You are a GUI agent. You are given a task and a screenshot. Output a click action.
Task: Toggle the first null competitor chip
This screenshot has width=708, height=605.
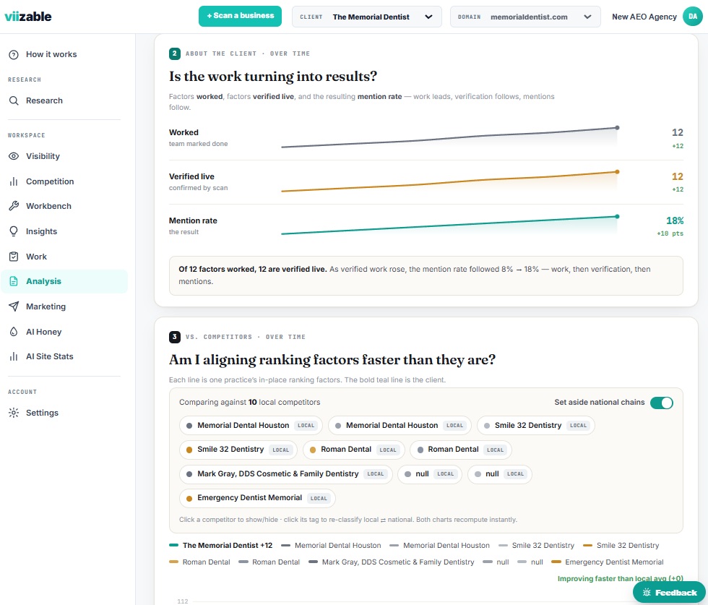(429, 474)
